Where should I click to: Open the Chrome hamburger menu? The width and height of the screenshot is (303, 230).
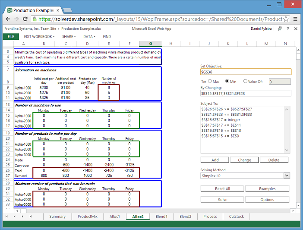295,19
